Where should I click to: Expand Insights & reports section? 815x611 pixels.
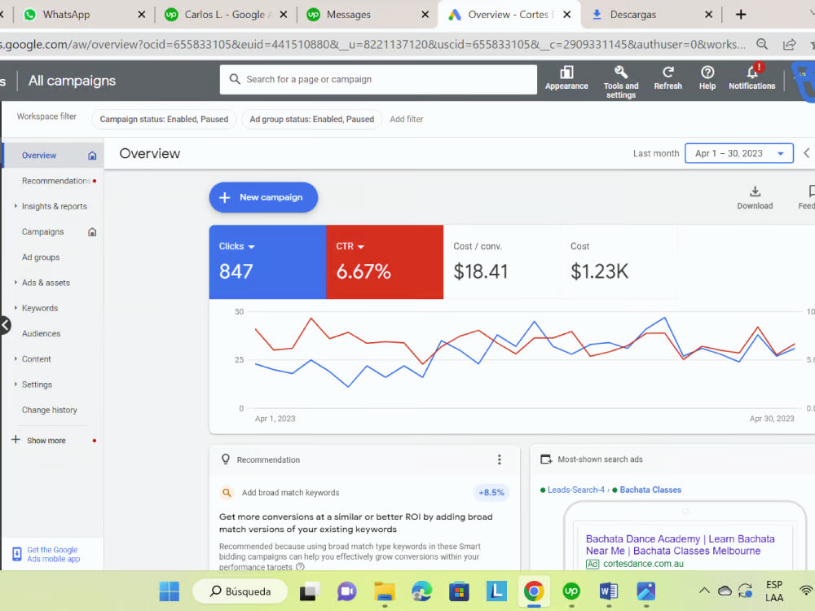54,206
